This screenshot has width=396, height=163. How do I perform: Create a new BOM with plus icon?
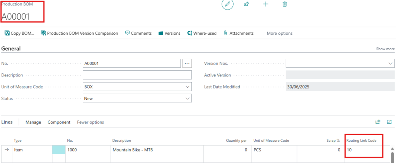click(266, 4)
